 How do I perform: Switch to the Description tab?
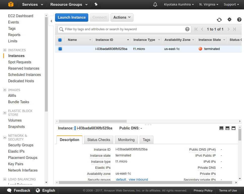pyautogui.click(x=69, y=140)
